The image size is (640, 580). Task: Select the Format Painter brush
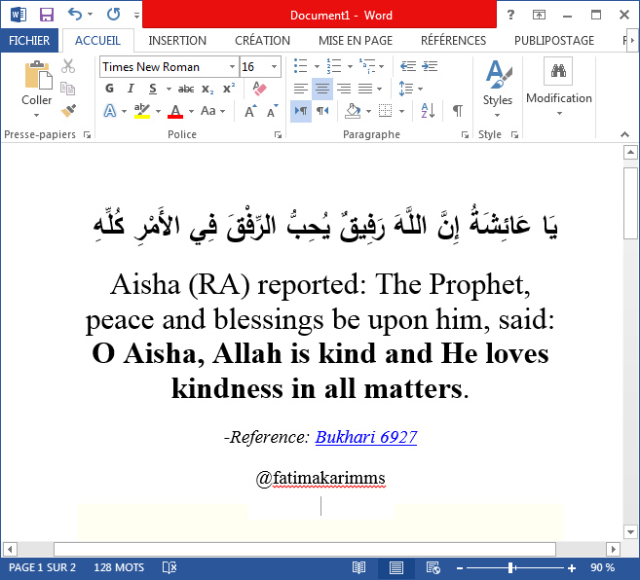coord(68,111)
